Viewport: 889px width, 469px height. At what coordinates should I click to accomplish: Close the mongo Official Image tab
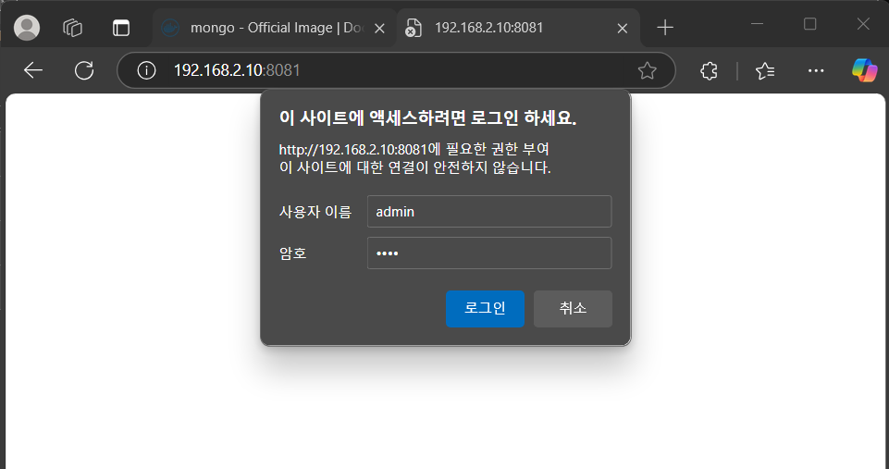coord(380,28)
